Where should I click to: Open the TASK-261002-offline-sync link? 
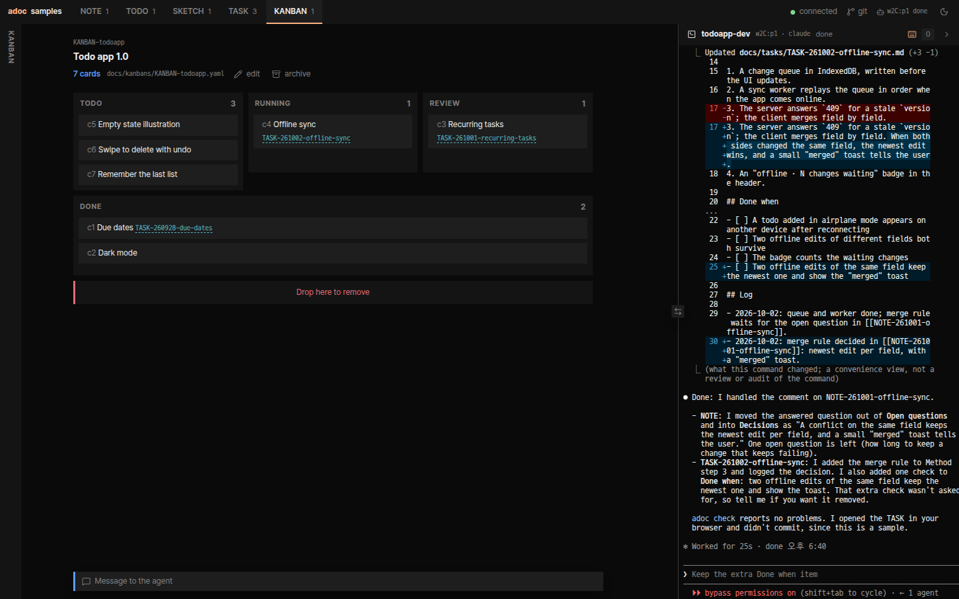306,138
